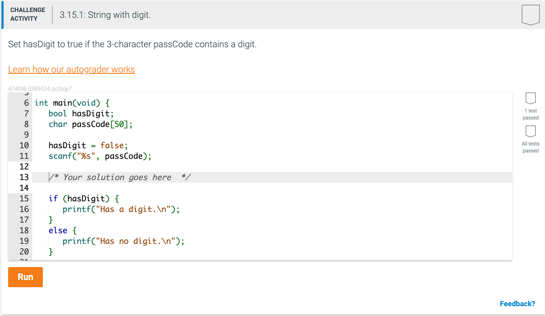Image resolution: width=545 pixels, height=316 pixels.
Task: Select the hasDigit declaration on line 7
Action: [x=81, y=114]
